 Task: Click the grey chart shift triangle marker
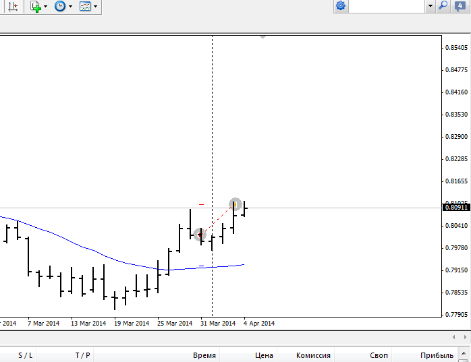pos(262,37)
